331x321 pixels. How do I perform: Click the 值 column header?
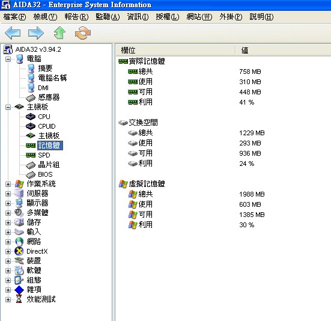(x=284, y=50)
